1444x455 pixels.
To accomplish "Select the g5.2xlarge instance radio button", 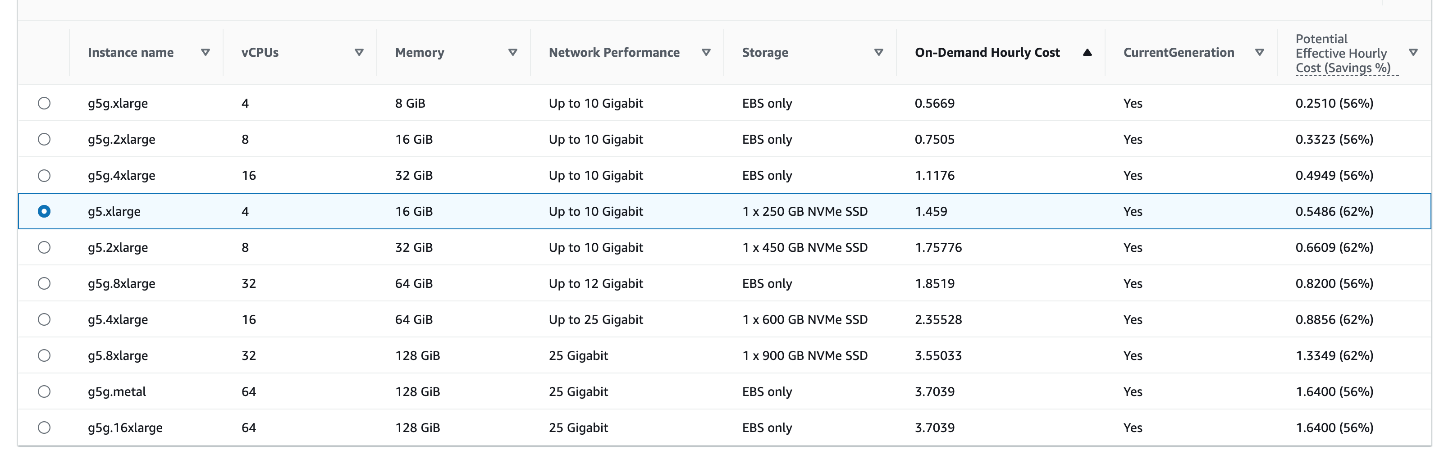I will click(x=44, y=247).
